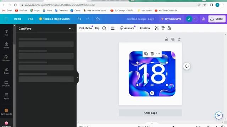Duplicate the page above the canvas
Screen dimensions: 227x127
[x=173, y=39]
